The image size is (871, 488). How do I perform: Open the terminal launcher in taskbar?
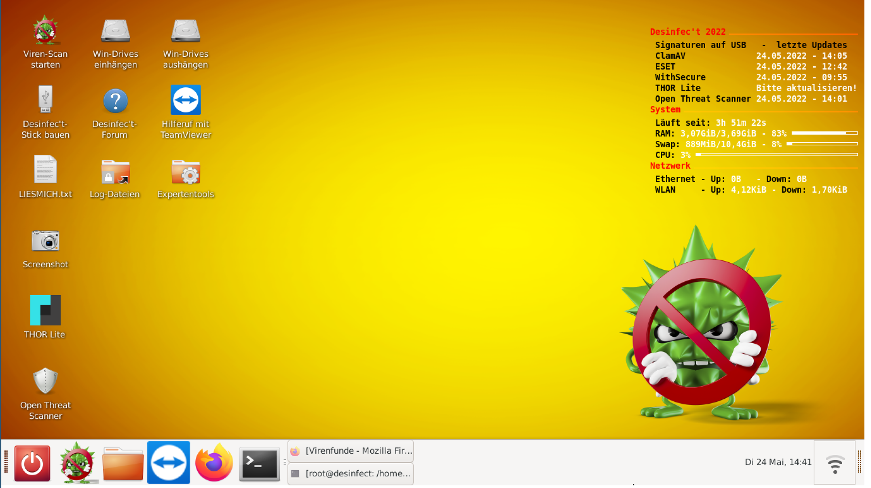click(259, 464)
